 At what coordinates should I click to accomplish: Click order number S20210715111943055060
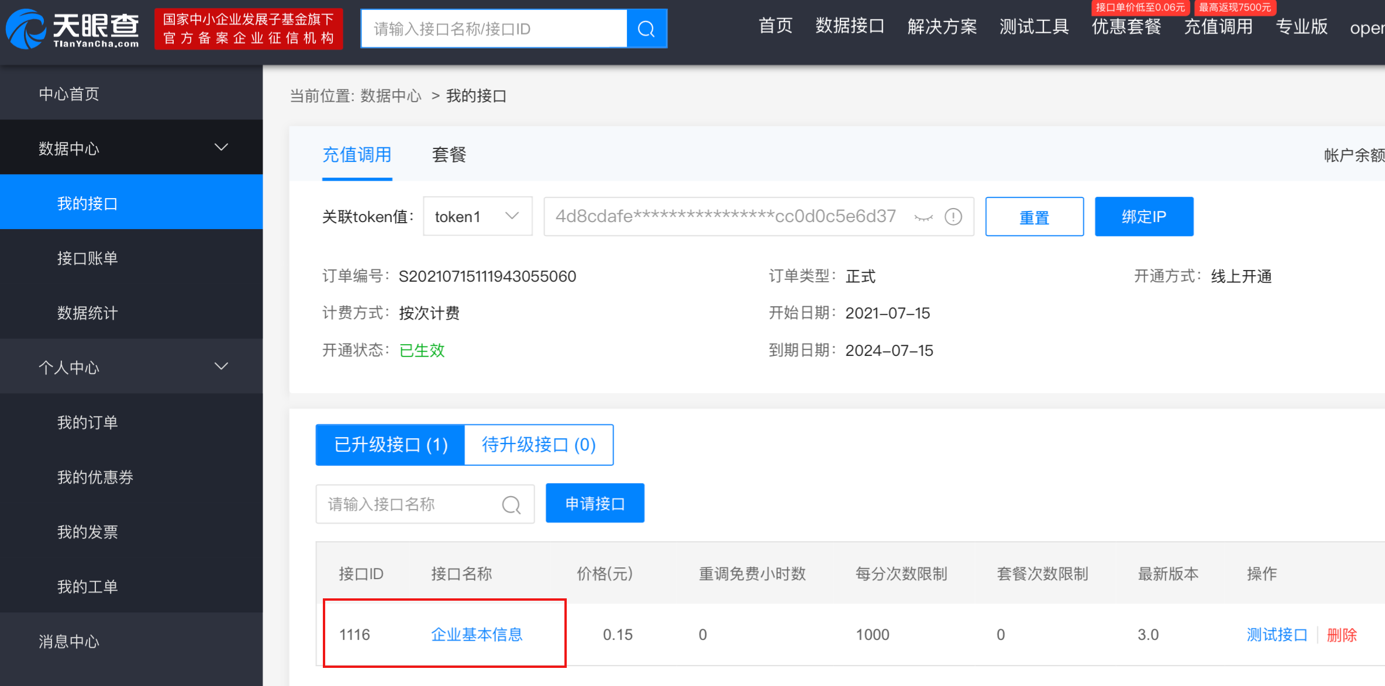(x=487, y=276)
